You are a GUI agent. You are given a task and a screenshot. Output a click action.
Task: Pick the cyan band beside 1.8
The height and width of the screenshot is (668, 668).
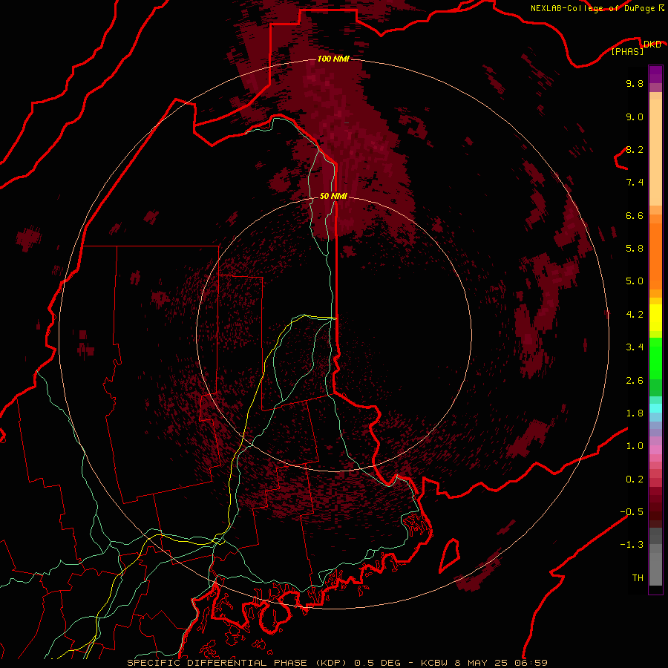pos(655,408)
